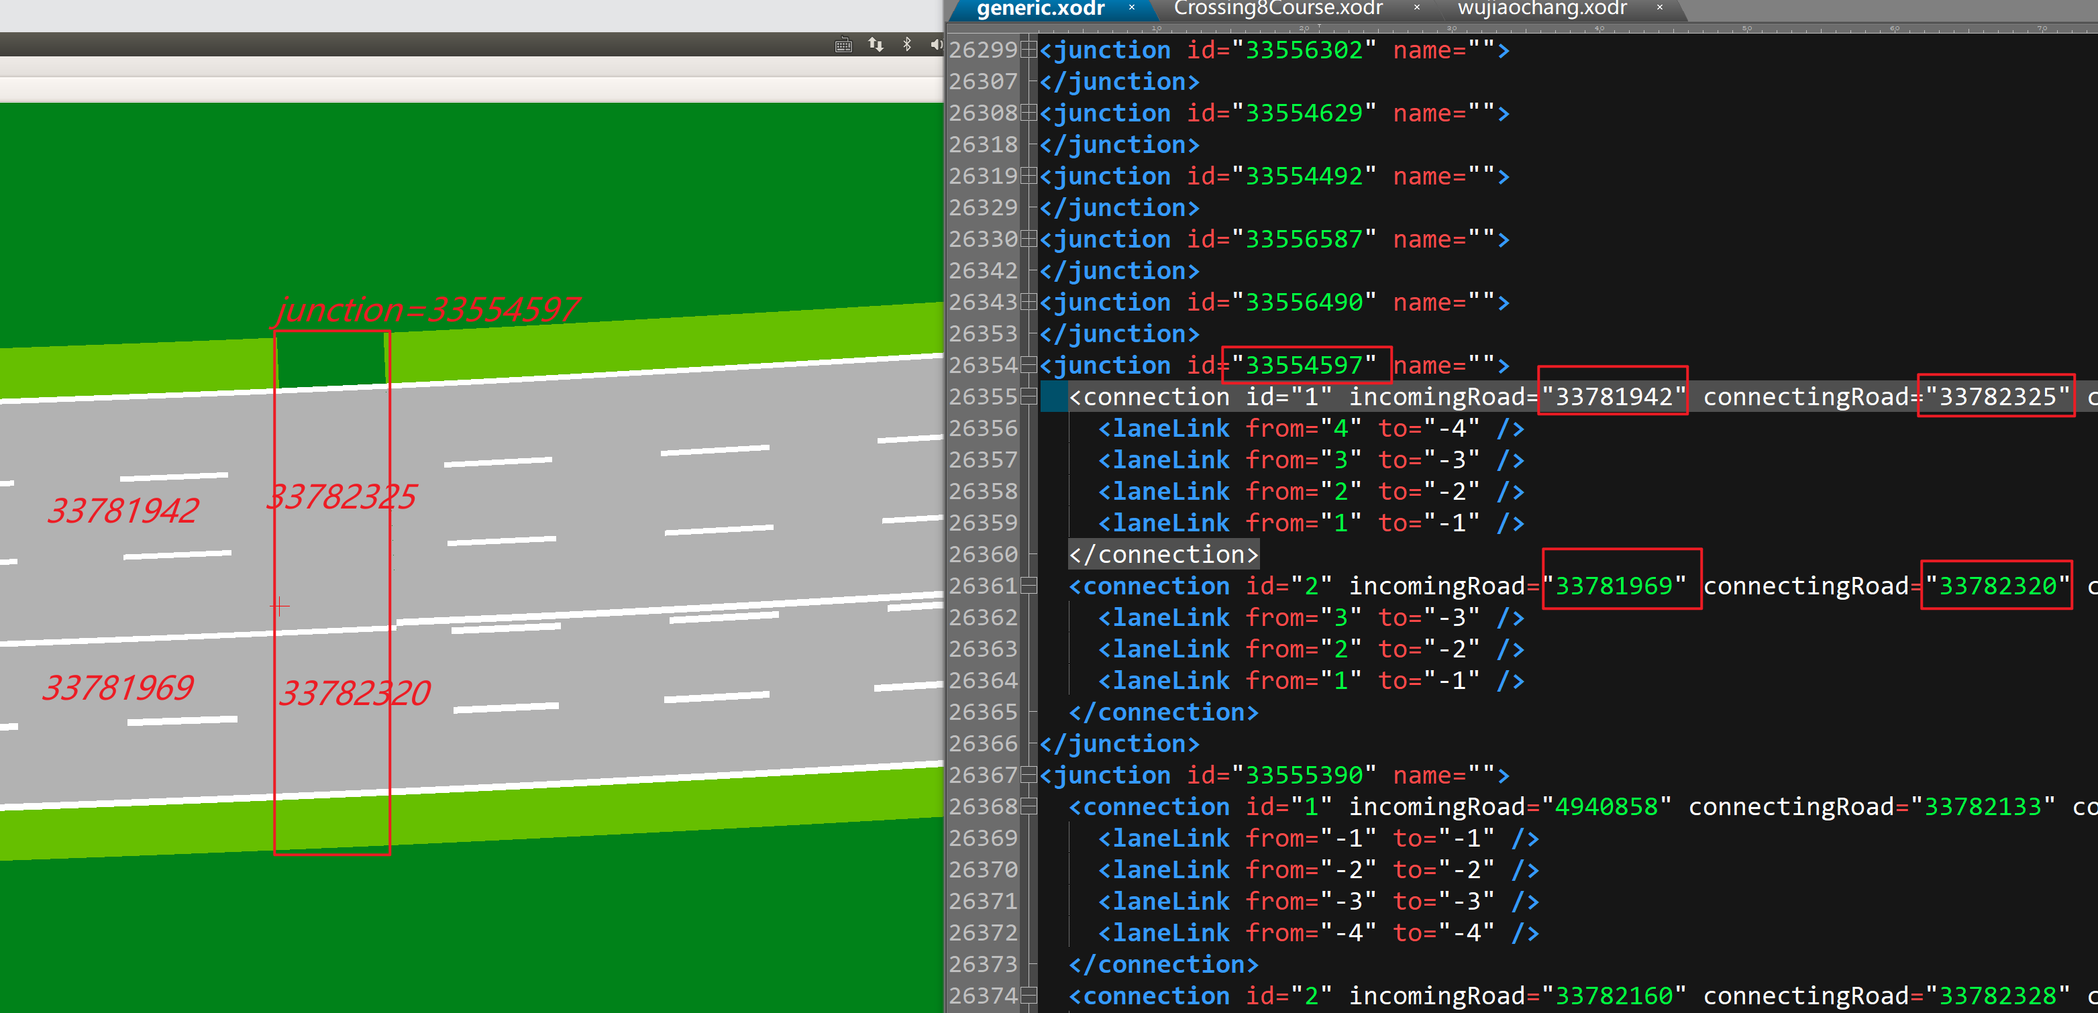Viewport: 2098px width, 1013px height.
Task: Click road label 33781942 in viewer
Action: click(123, 511)
